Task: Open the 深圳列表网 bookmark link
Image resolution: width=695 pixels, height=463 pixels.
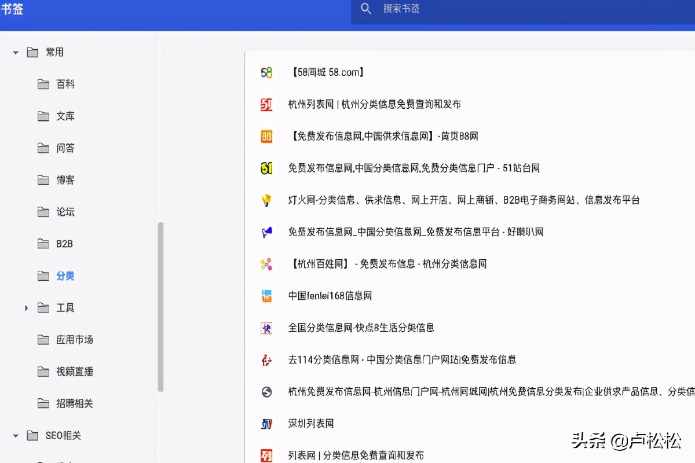Action: [x=311, y=423]
